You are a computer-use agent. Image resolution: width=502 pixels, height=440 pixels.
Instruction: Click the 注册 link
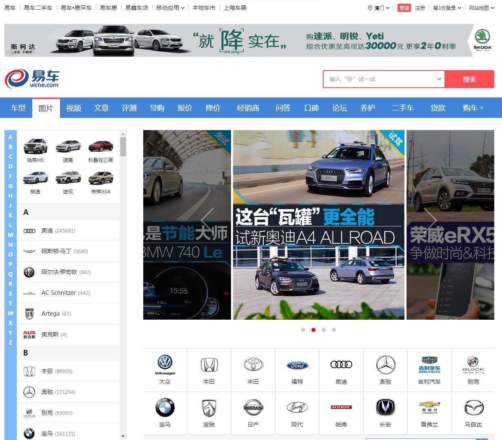[x=420, y=8]
